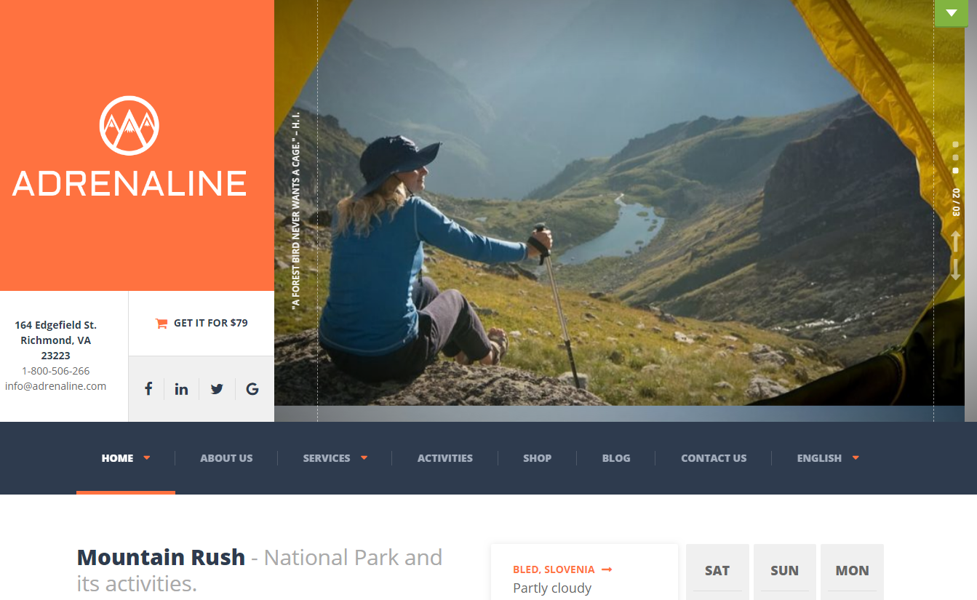Open the Contact Us page

[714, 458]
